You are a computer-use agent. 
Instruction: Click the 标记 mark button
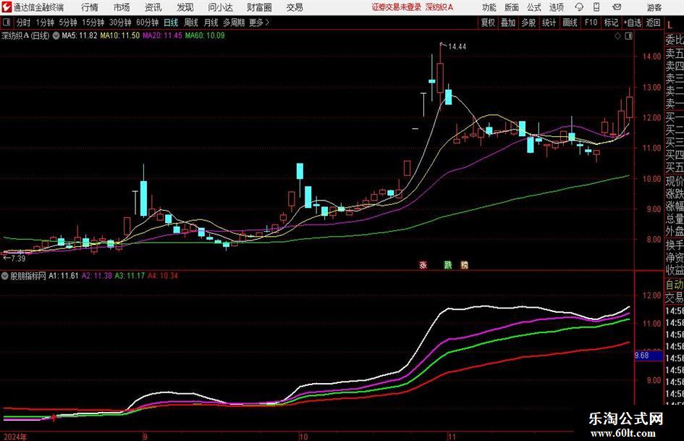click(611, 22)
